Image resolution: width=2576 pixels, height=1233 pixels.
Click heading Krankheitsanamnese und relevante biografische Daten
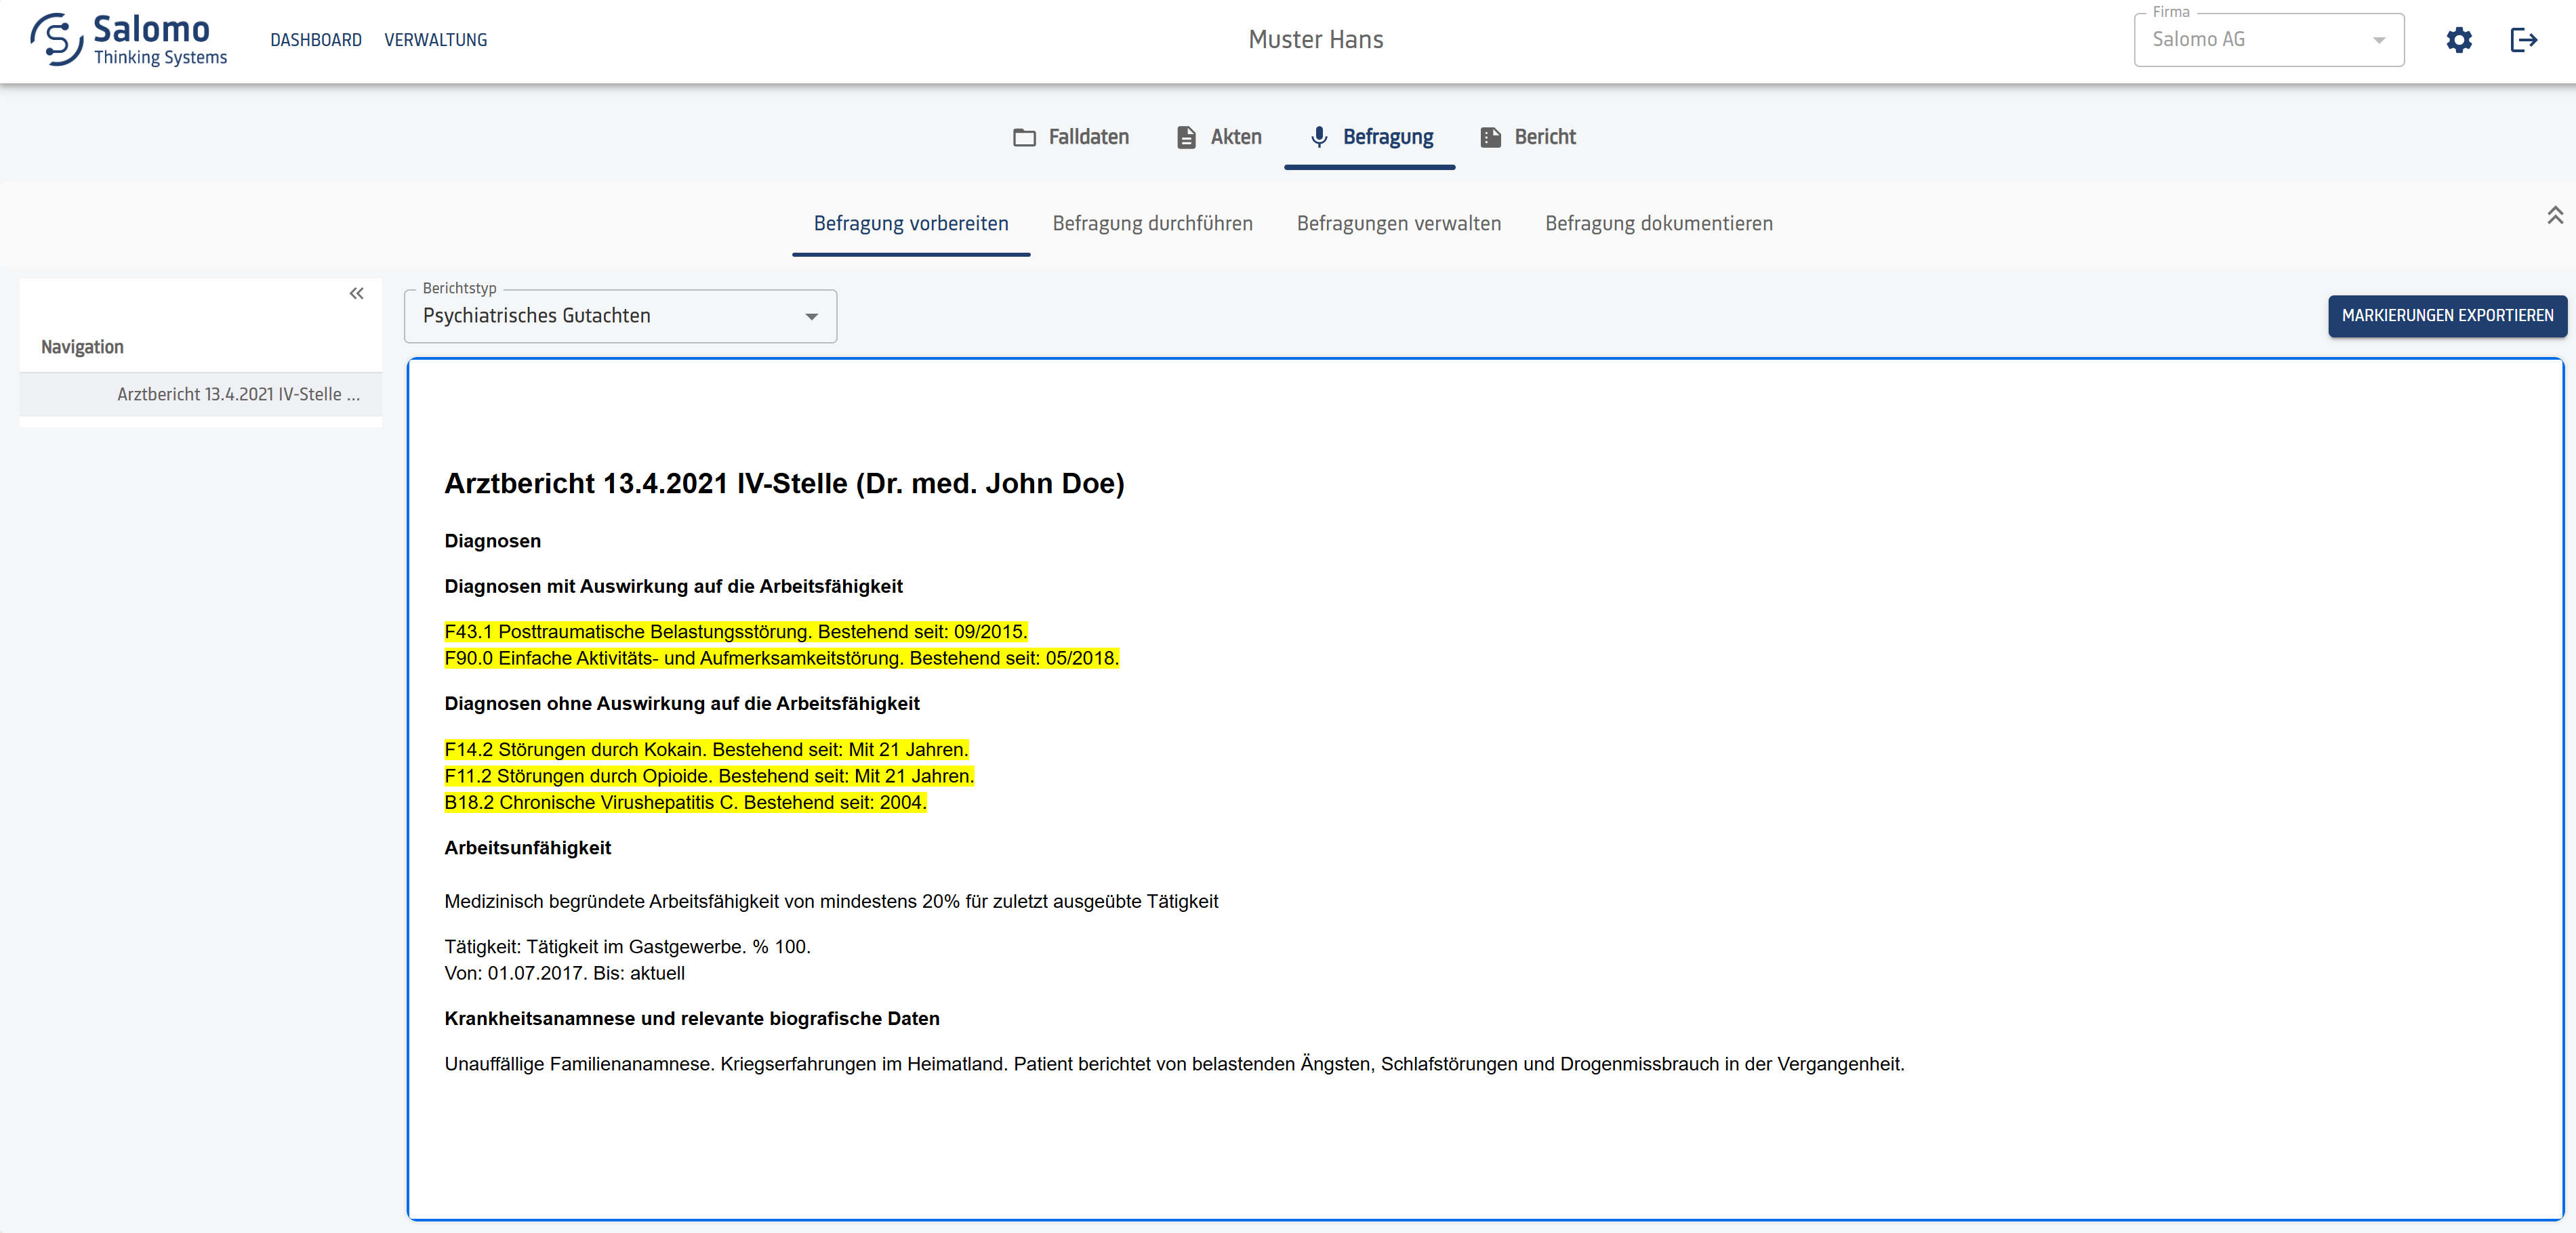tap(692, 1019)
